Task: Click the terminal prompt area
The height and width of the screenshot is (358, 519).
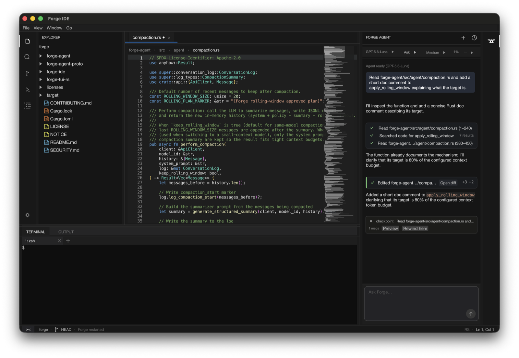Action: pyautogui.click(x=189, y=284)
